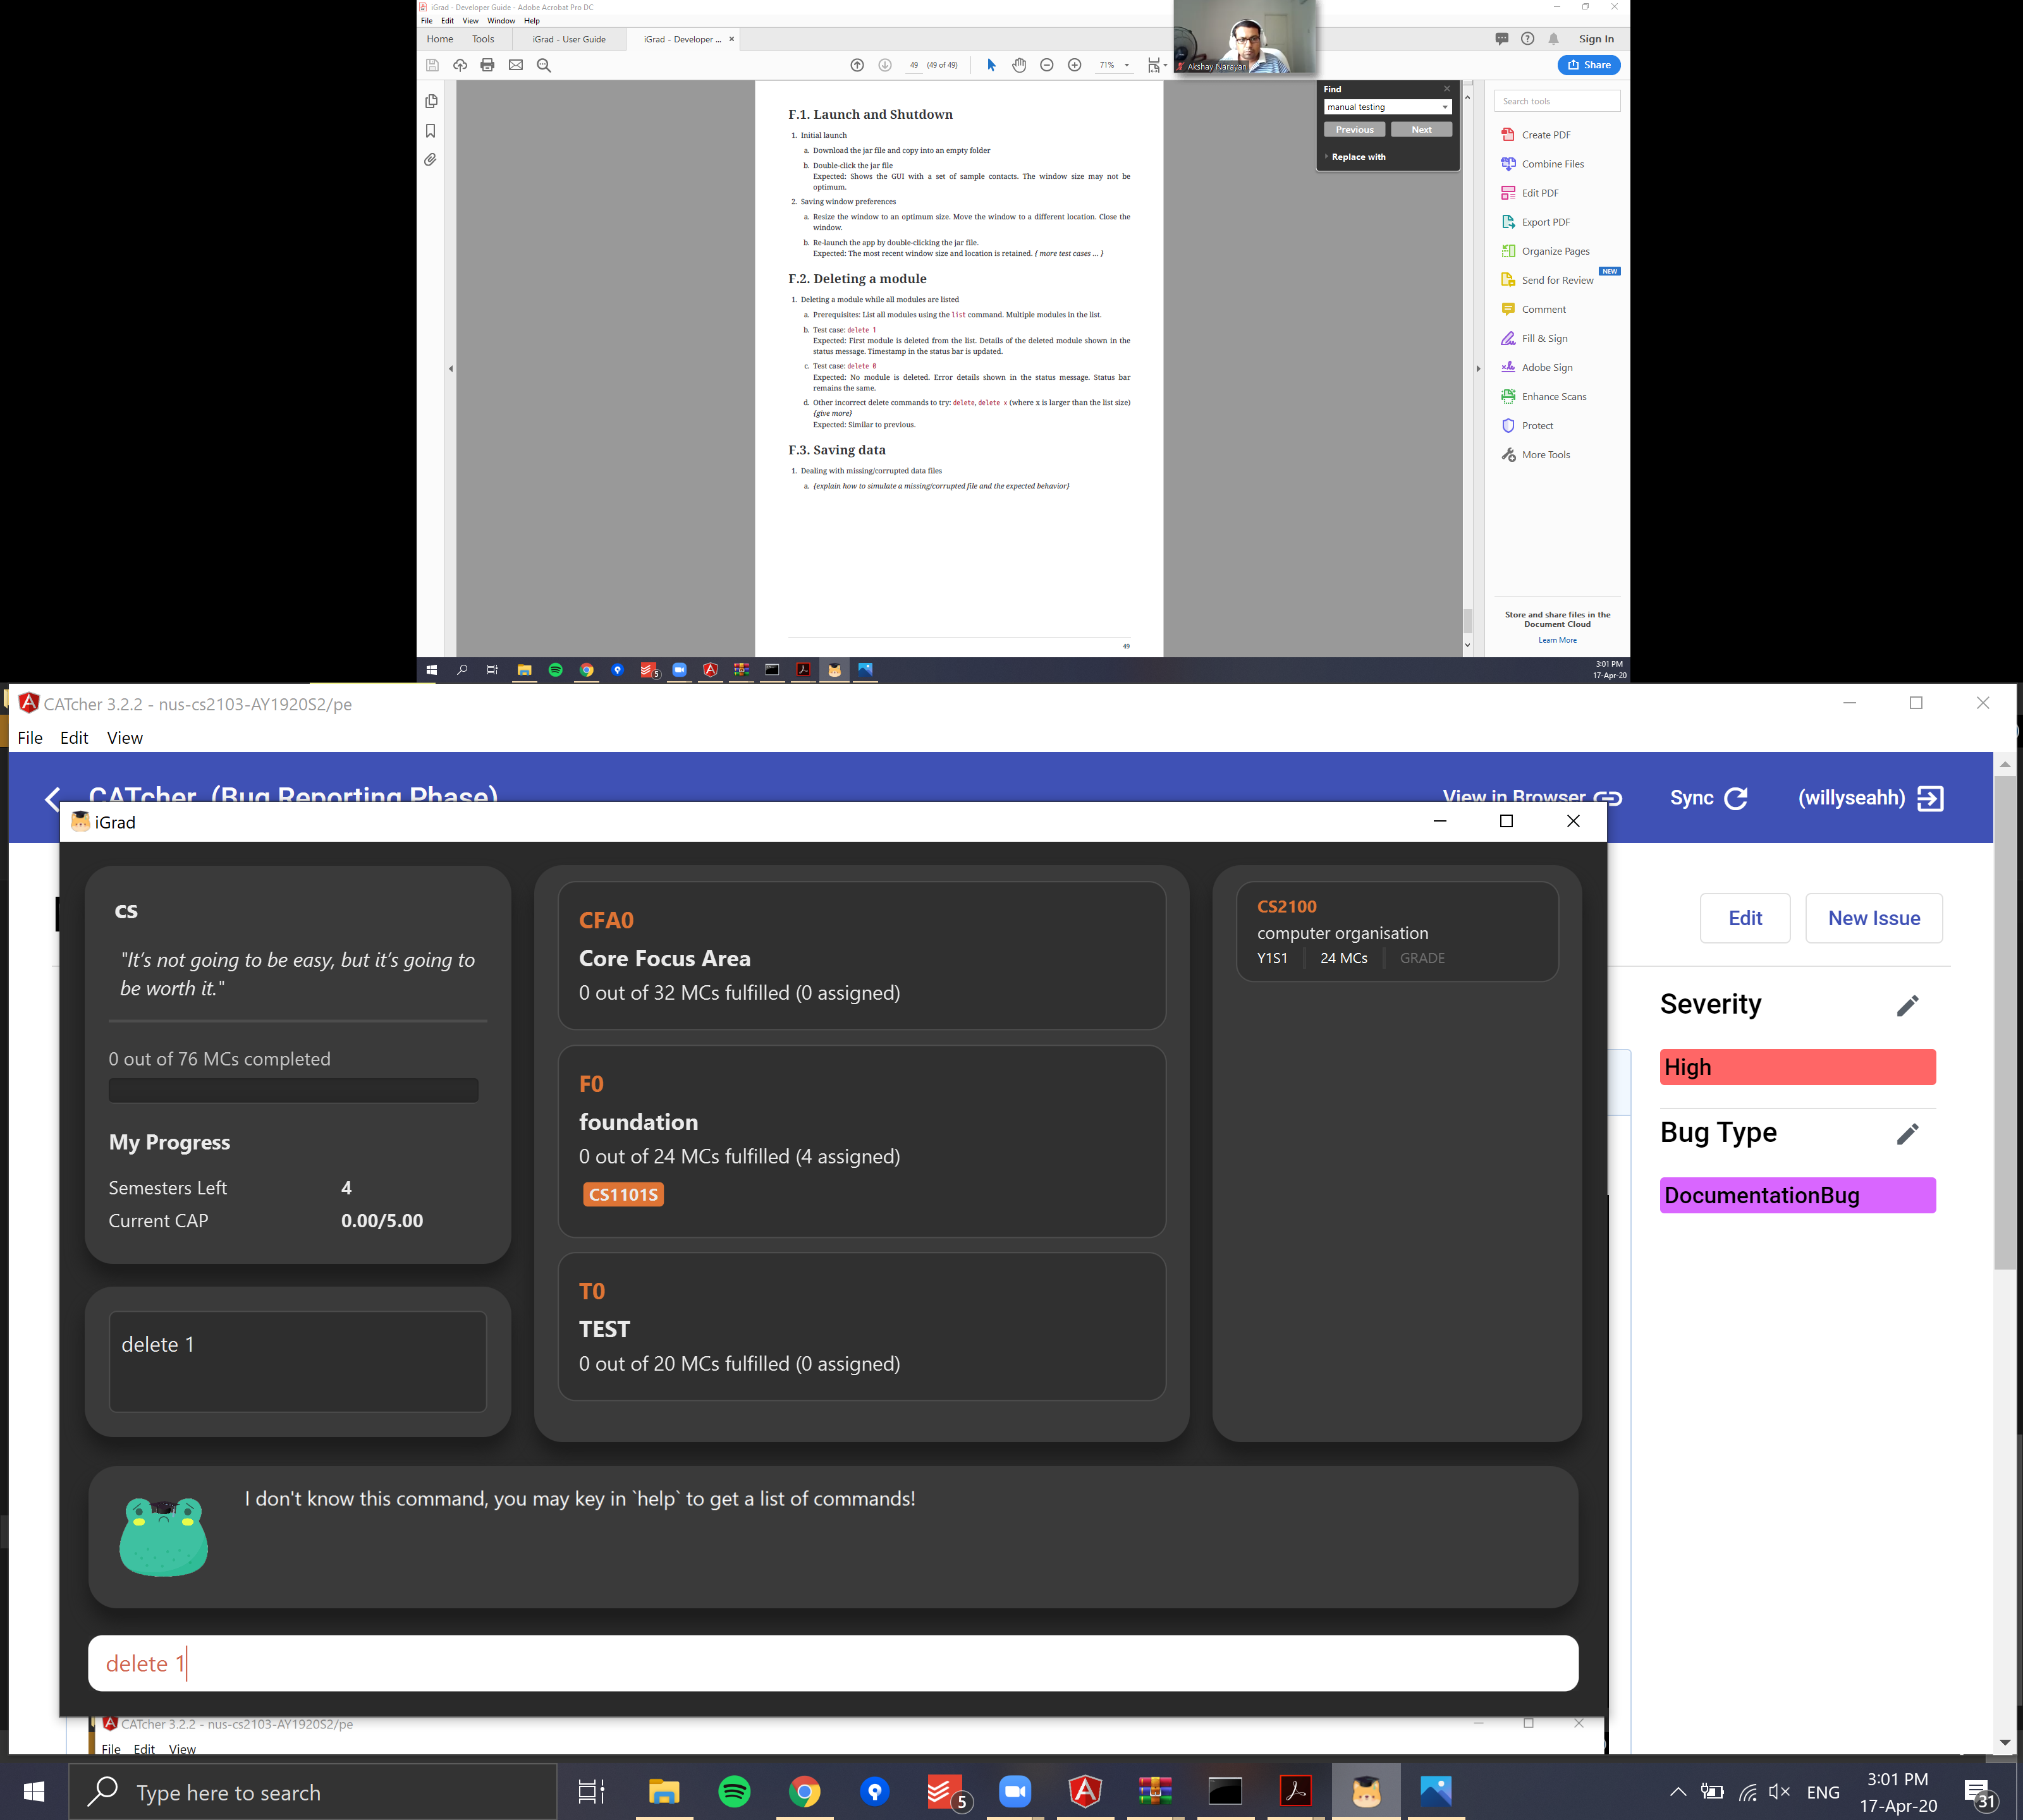Click the Acrobat print icon
This screenshot has width=2023, height=1820.
pyautogui.click(x=487, y=65)
